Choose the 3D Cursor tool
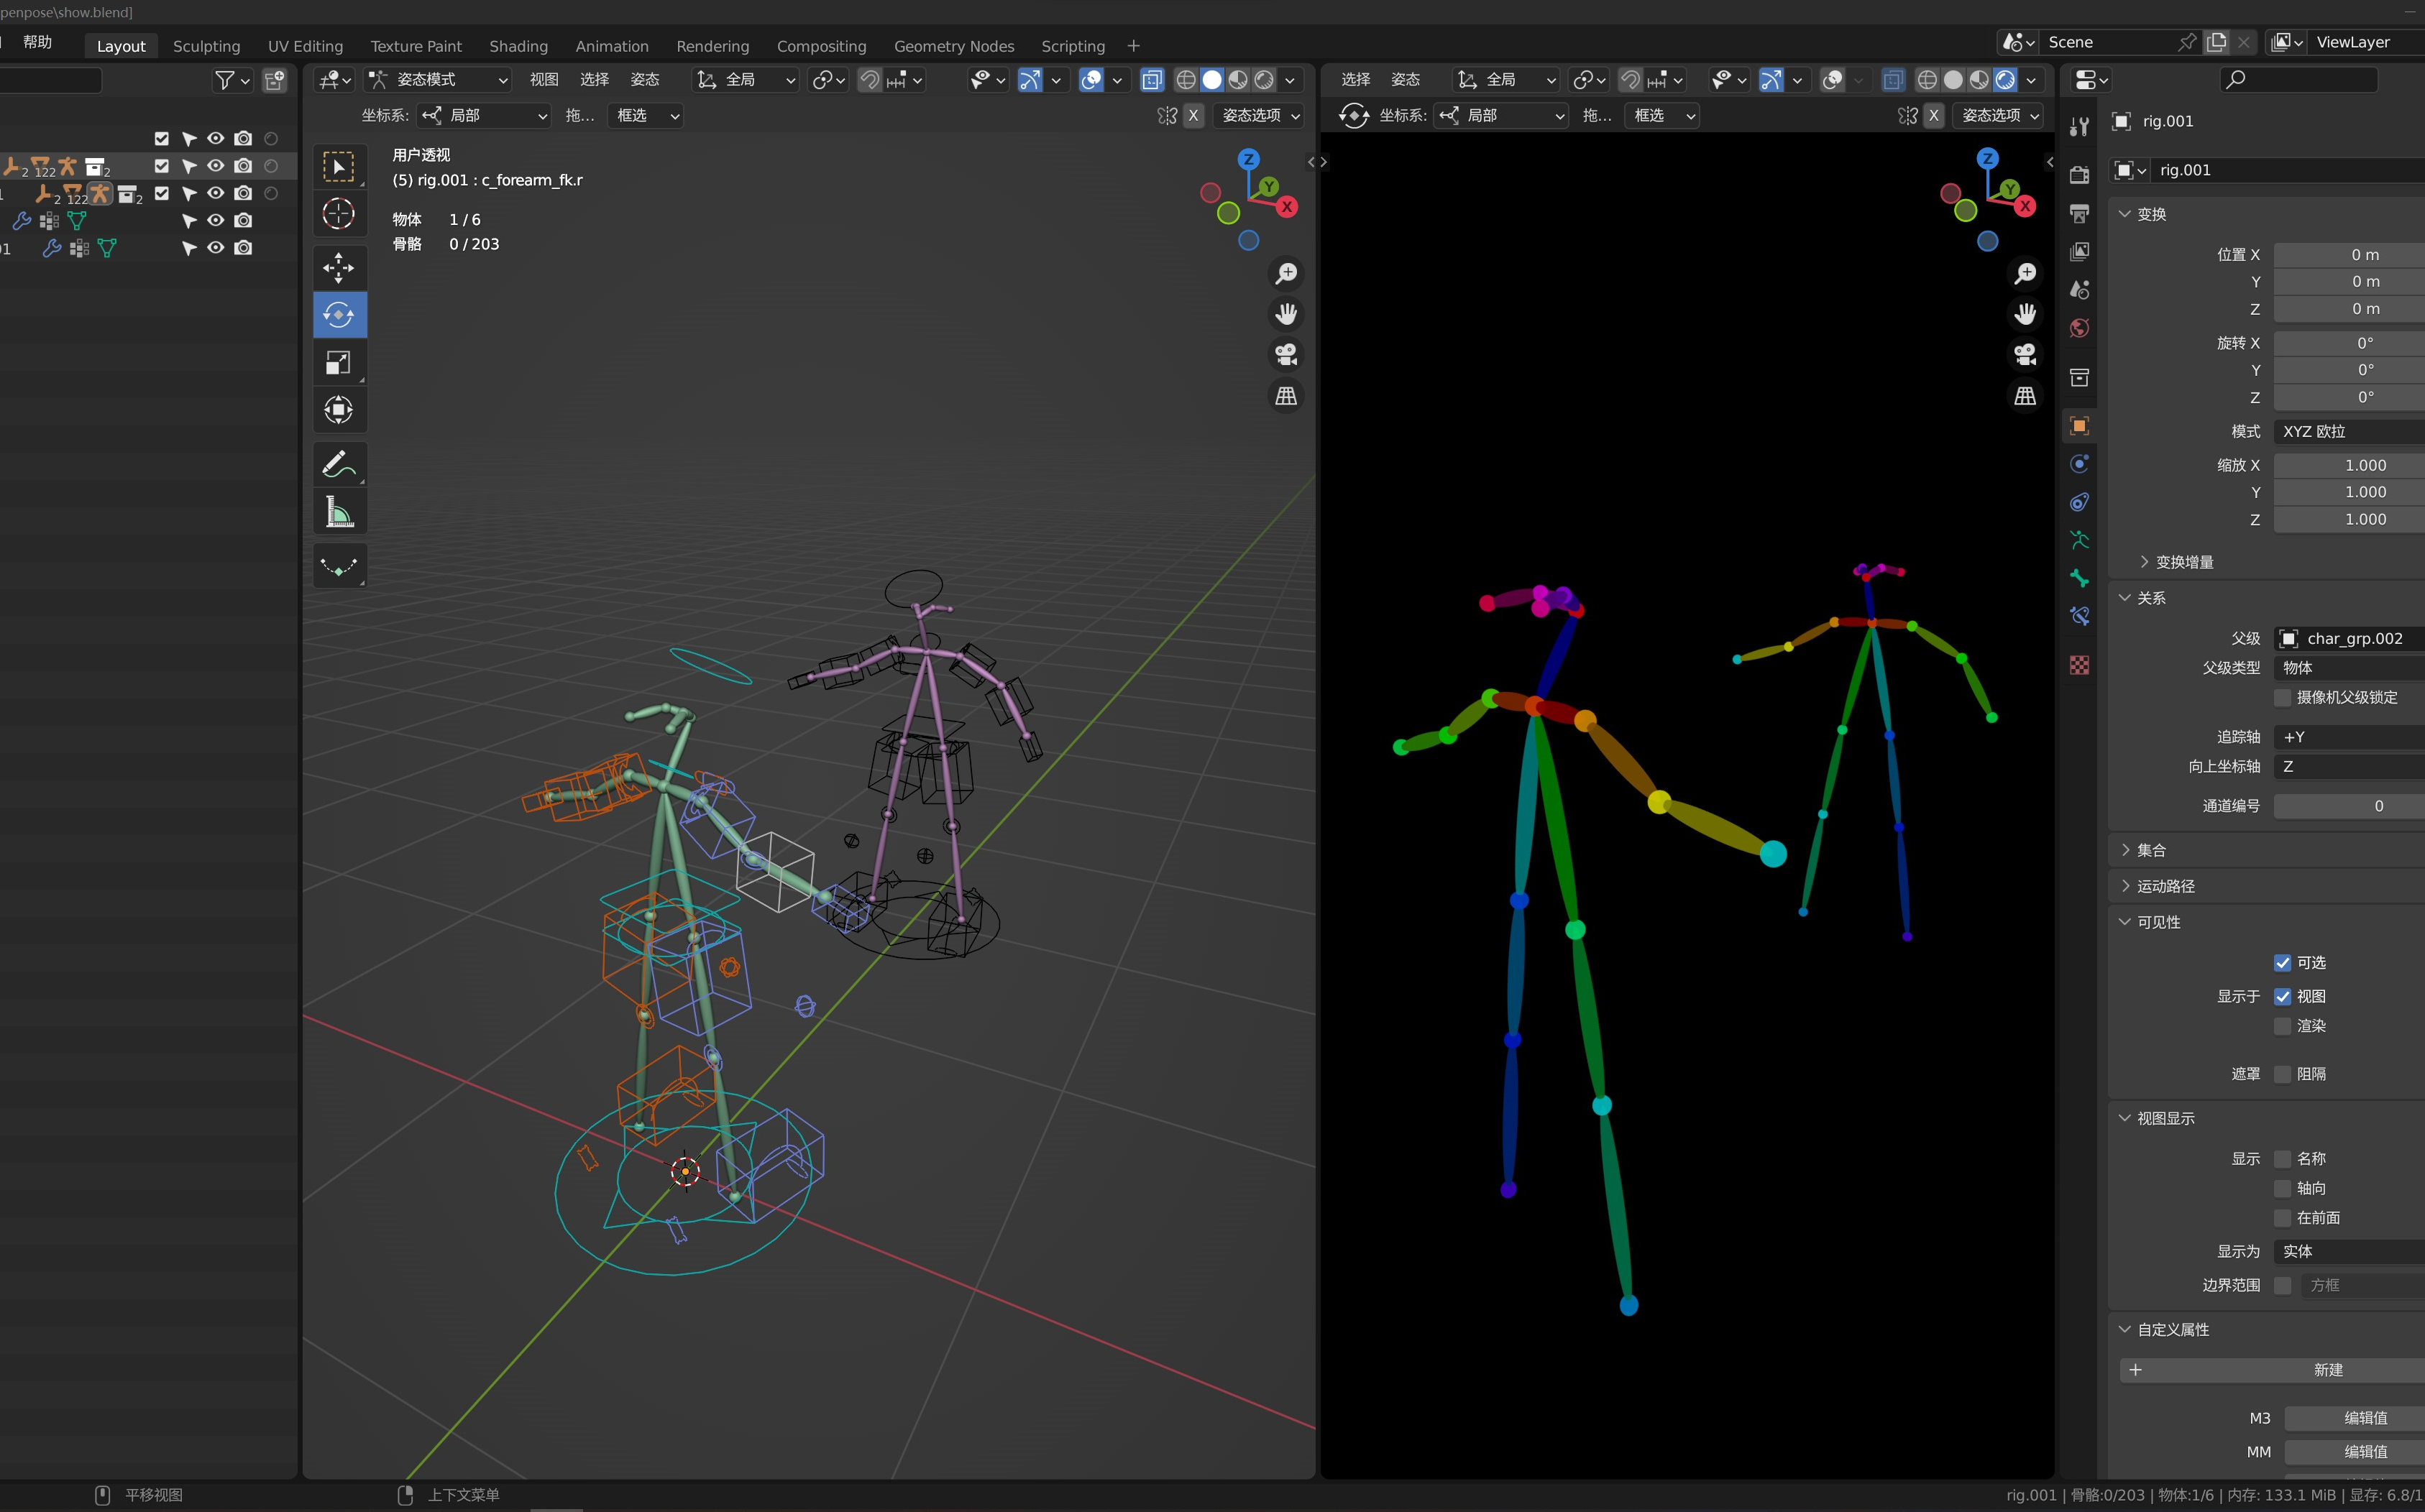 [x=338, y=213]
